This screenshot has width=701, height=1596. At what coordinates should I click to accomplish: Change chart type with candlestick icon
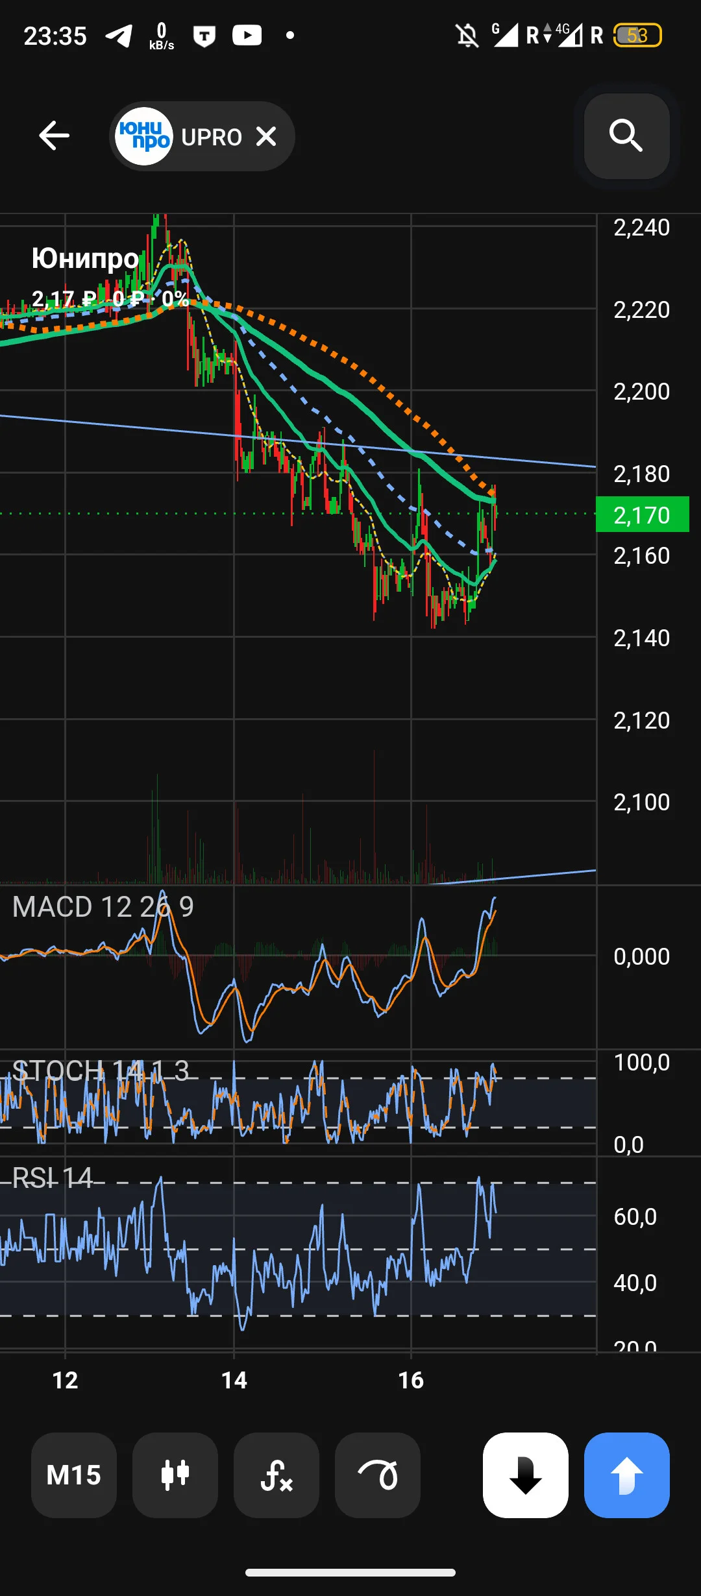point(175,1475)
